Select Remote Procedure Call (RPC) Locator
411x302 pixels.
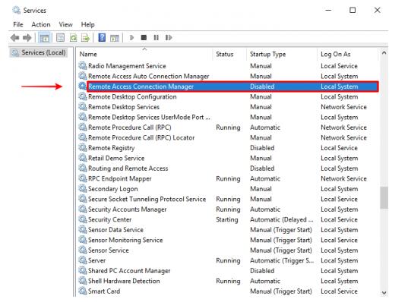point(229,137)
